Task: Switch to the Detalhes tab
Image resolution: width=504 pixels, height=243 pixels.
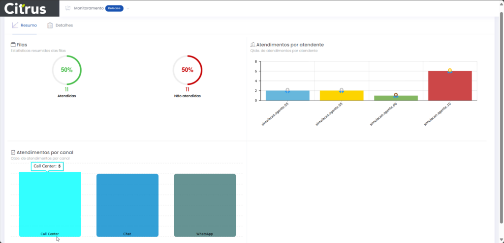Action: (64, 25)
